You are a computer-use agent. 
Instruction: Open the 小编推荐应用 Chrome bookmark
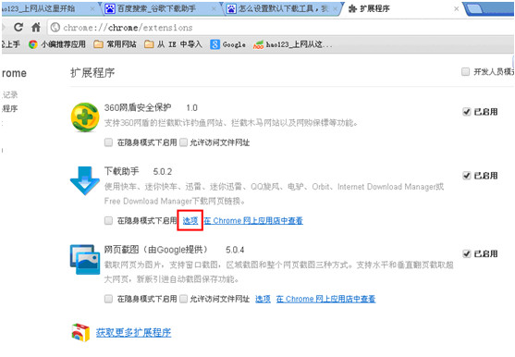pyautogui.click(x=56, y=44)
